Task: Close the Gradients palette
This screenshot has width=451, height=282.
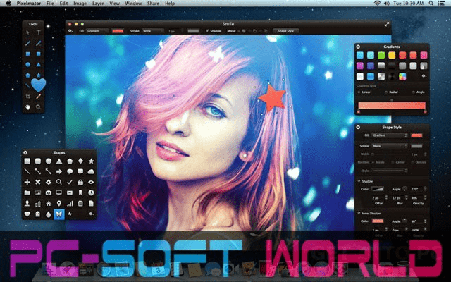Action: 358,47
